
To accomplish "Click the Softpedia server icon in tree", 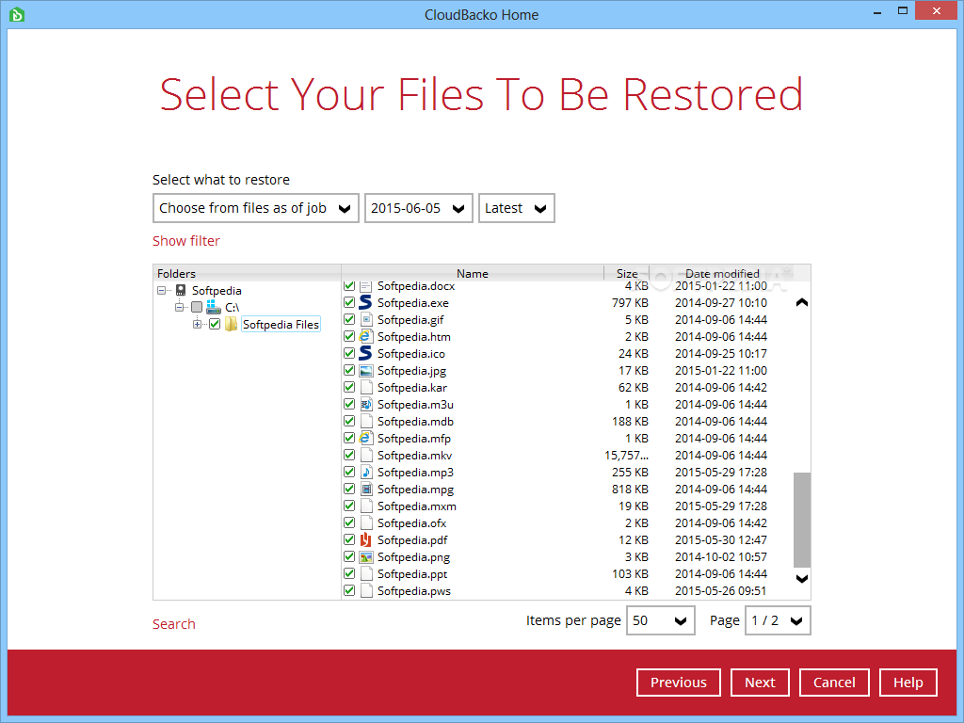I will pos(181,290).
